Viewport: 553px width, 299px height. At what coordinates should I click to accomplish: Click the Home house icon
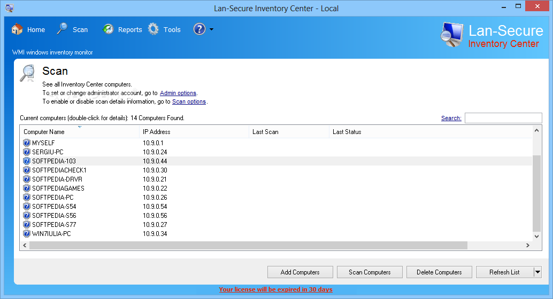pyautogui.click(x=17, y=29)
